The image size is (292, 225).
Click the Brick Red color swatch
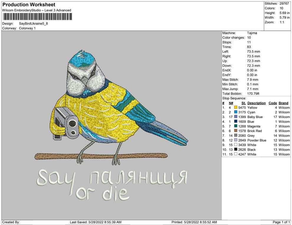[236, 131]
